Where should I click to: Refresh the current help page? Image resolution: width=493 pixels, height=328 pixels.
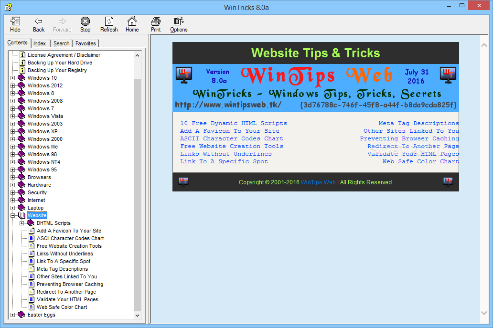(109, 24)
